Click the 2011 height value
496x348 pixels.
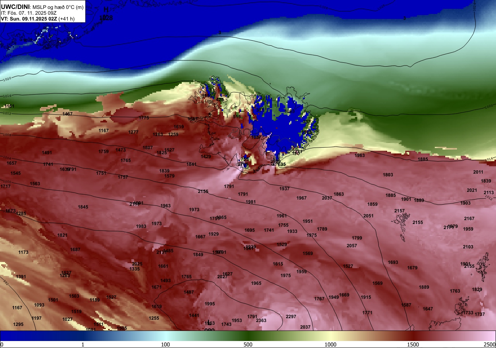pyautogui.click(x=478, y=172)
